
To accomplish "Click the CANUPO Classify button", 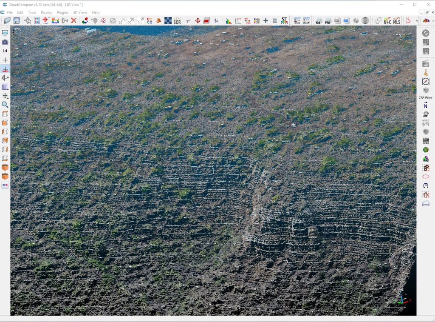I will pyautogui.click(x=306, y=20).
